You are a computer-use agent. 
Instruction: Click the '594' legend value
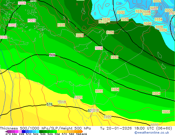point(79,134)
